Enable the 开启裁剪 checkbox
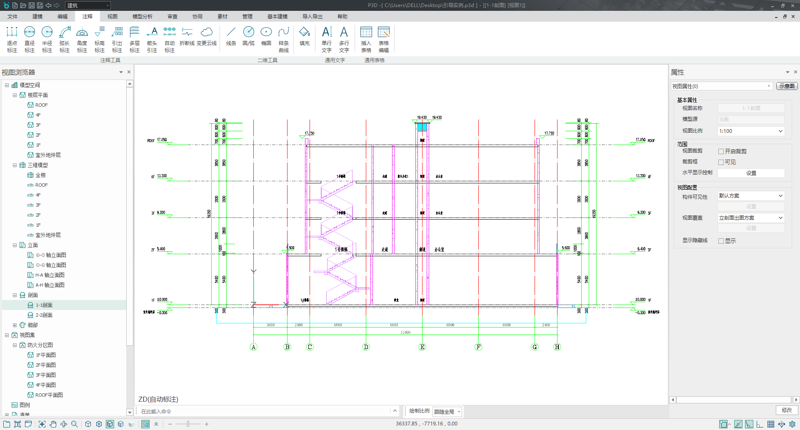 pyautogui.click(x=721, y=152)
